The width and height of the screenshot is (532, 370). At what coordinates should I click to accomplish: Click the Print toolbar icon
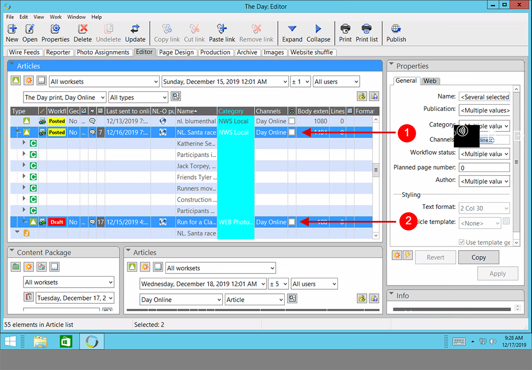pos(345,33)
